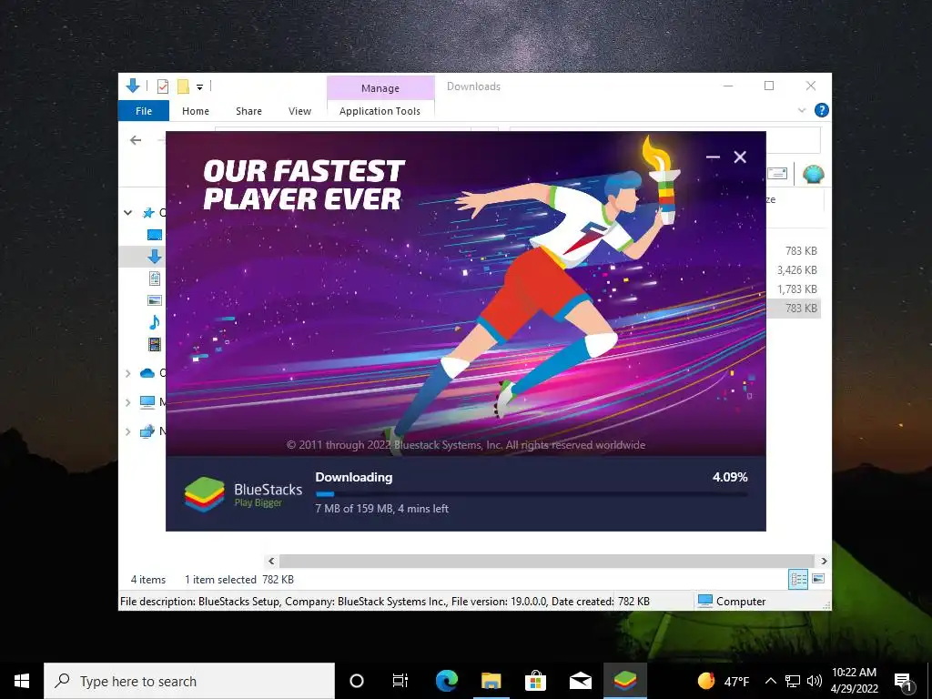Viewport: 932px width, 699px height.
Task: Click the Manage contextual tab header
Action: click(x=380, y=88)
